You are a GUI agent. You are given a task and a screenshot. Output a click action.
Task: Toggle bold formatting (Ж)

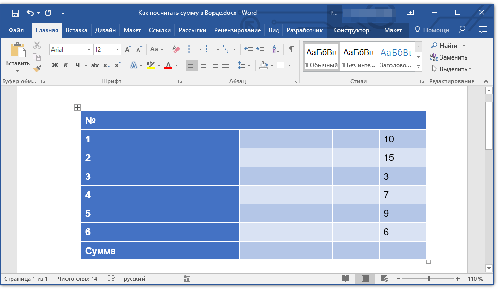[55, 65]
